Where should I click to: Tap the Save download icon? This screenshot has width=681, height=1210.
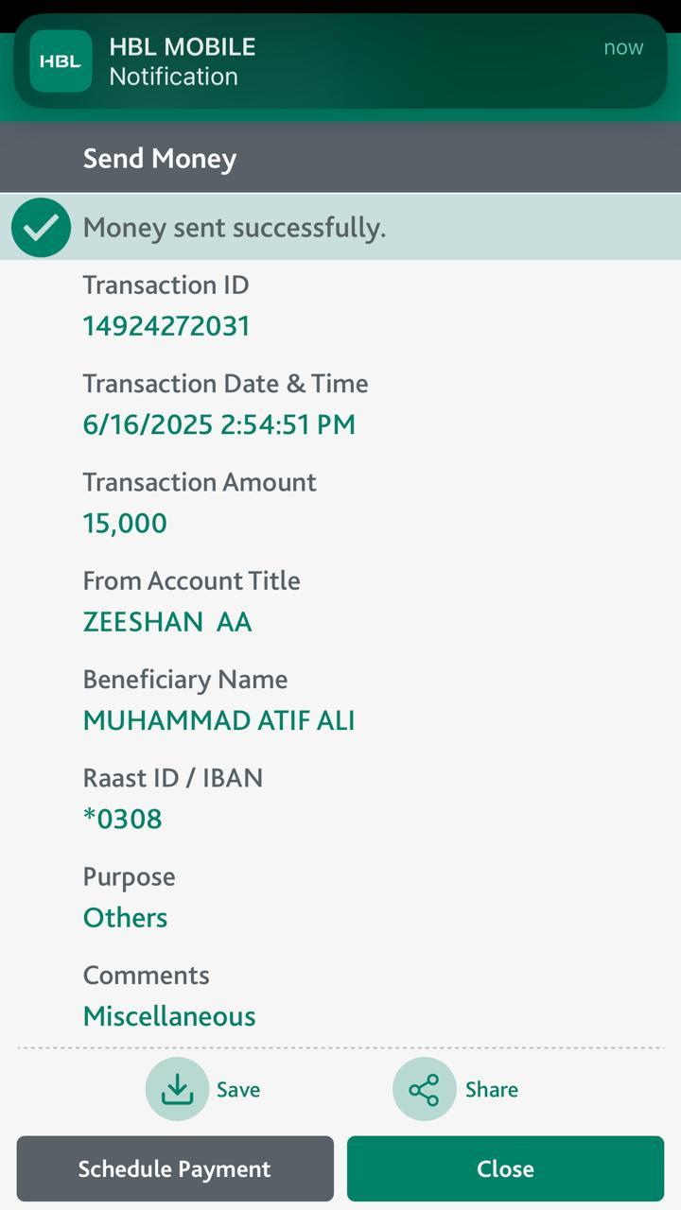pos(177,1089)
